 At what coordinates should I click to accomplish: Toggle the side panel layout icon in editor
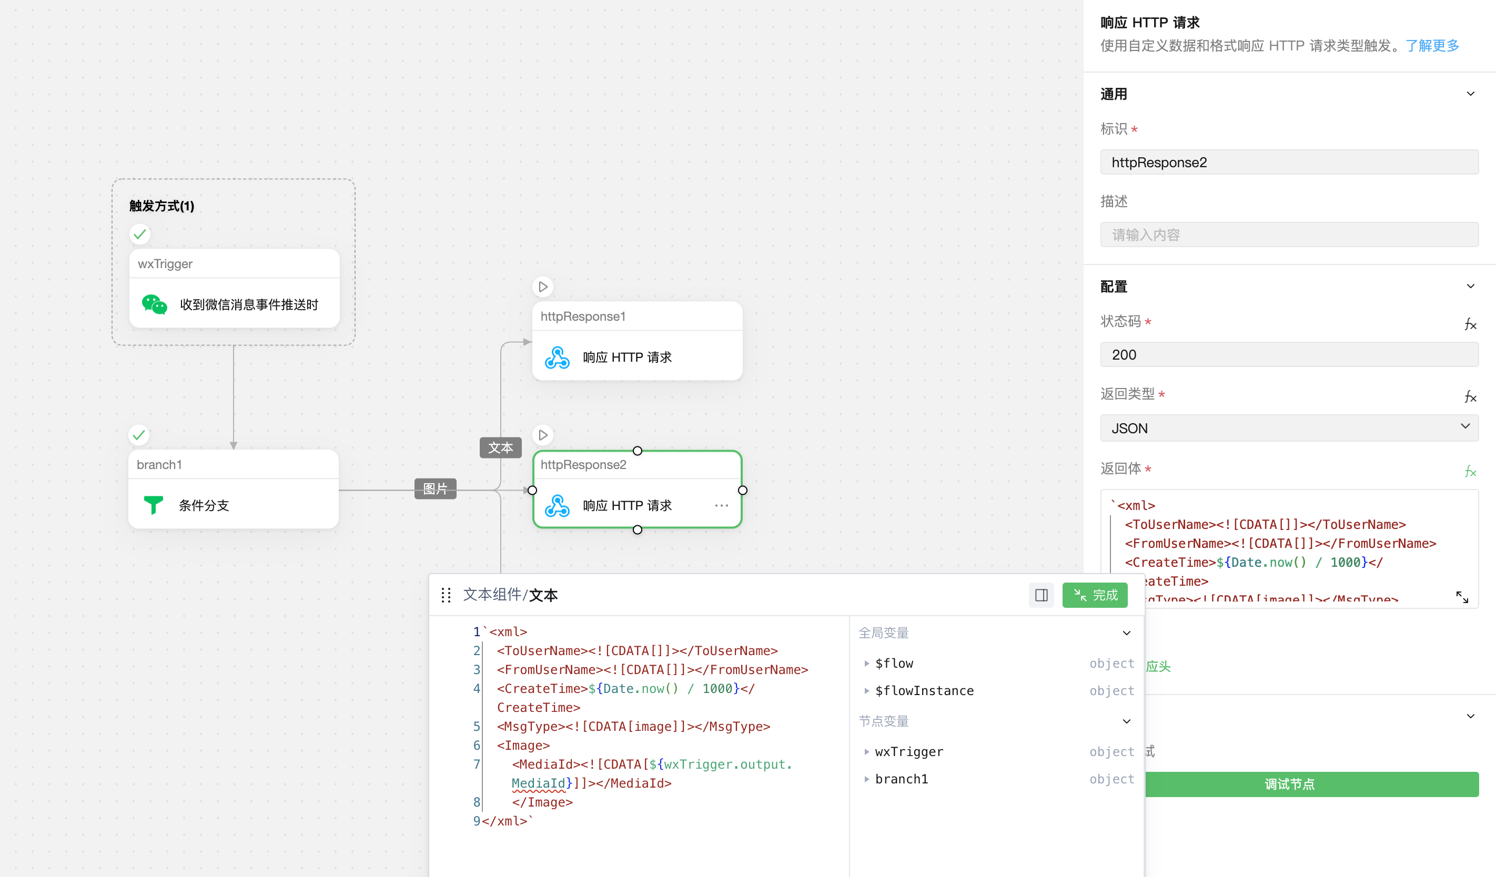1042,595
